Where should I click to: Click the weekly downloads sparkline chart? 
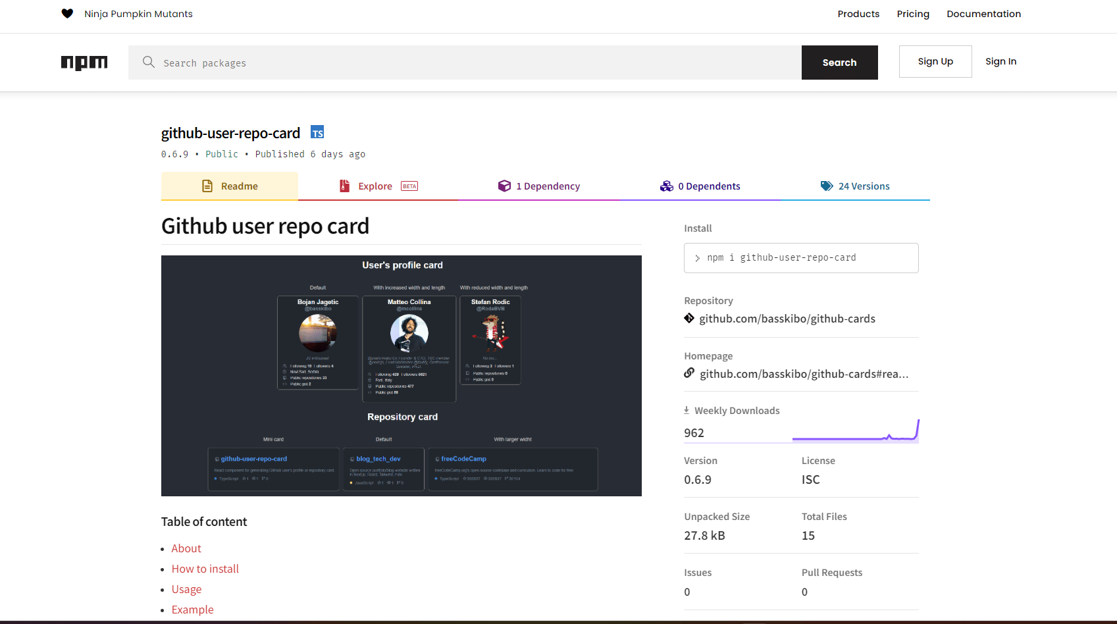pos(855,430)
